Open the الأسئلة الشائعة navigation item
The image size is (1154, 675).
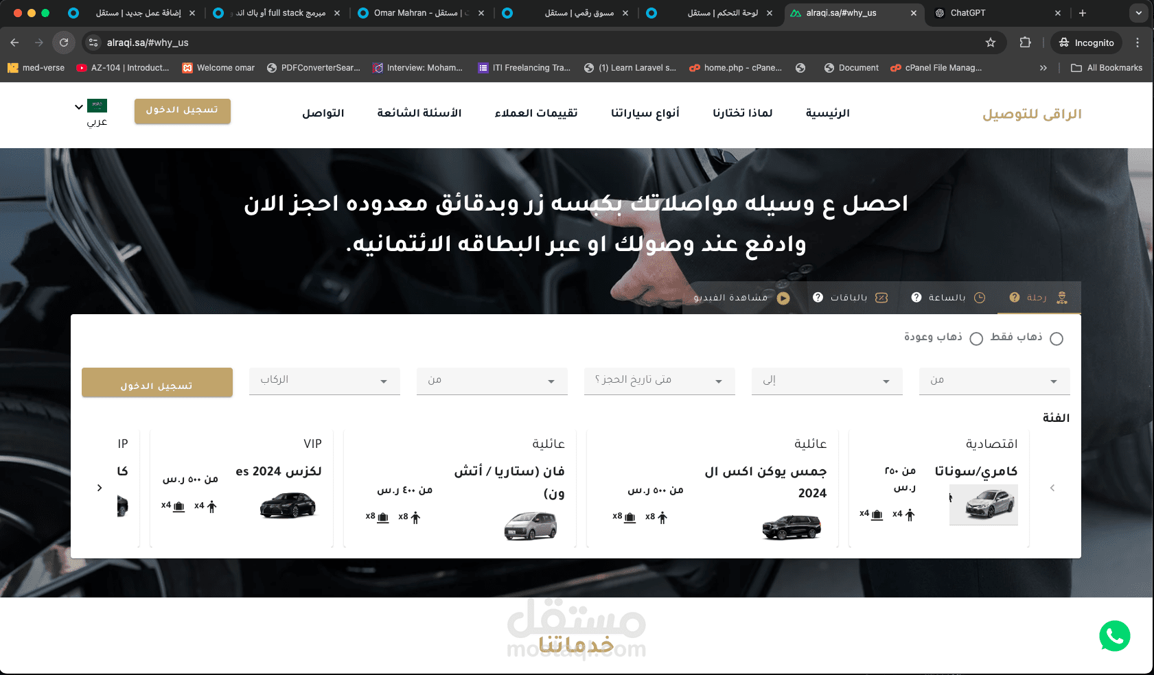tap(421, 113)
